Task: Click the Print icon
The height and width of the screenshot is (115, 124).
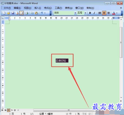Action: point(27,13)
